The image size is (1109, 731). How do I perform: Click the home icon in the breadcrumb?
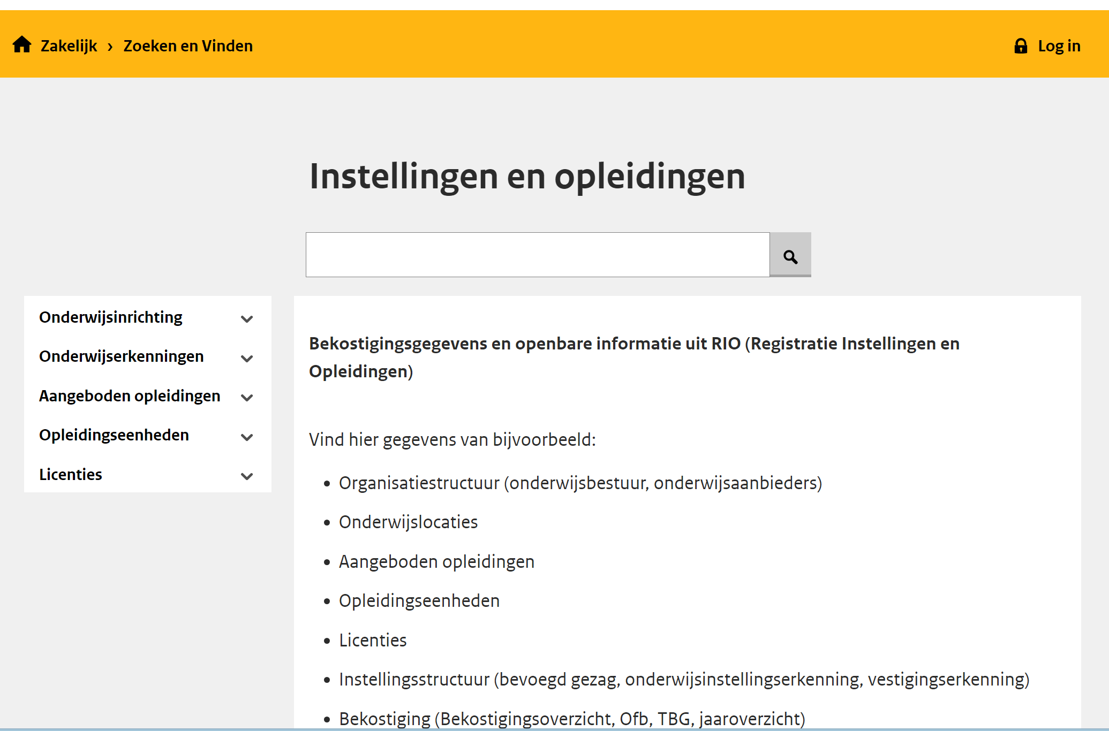[22, 44]
